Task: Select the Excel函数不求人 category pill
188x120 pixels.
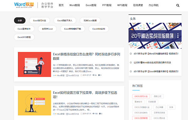Action: [65, 20]
